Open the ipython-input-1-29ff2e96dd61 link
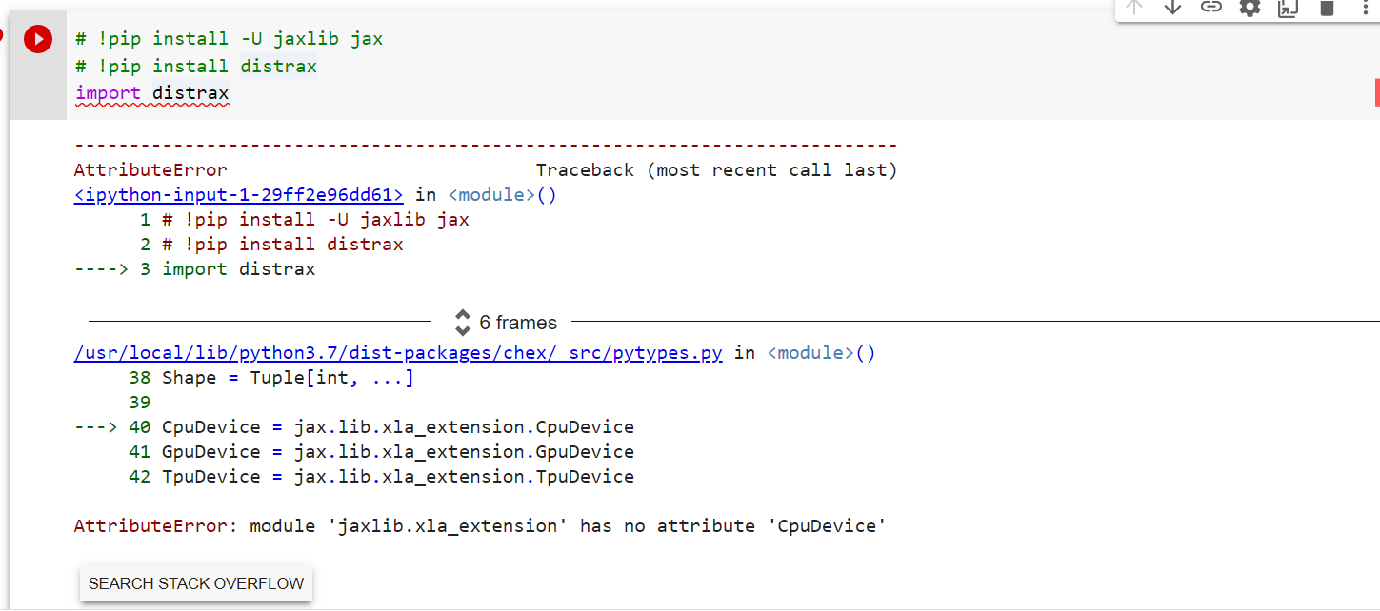This screenshot has width=1380, height=611. click(x=238, y=194)
